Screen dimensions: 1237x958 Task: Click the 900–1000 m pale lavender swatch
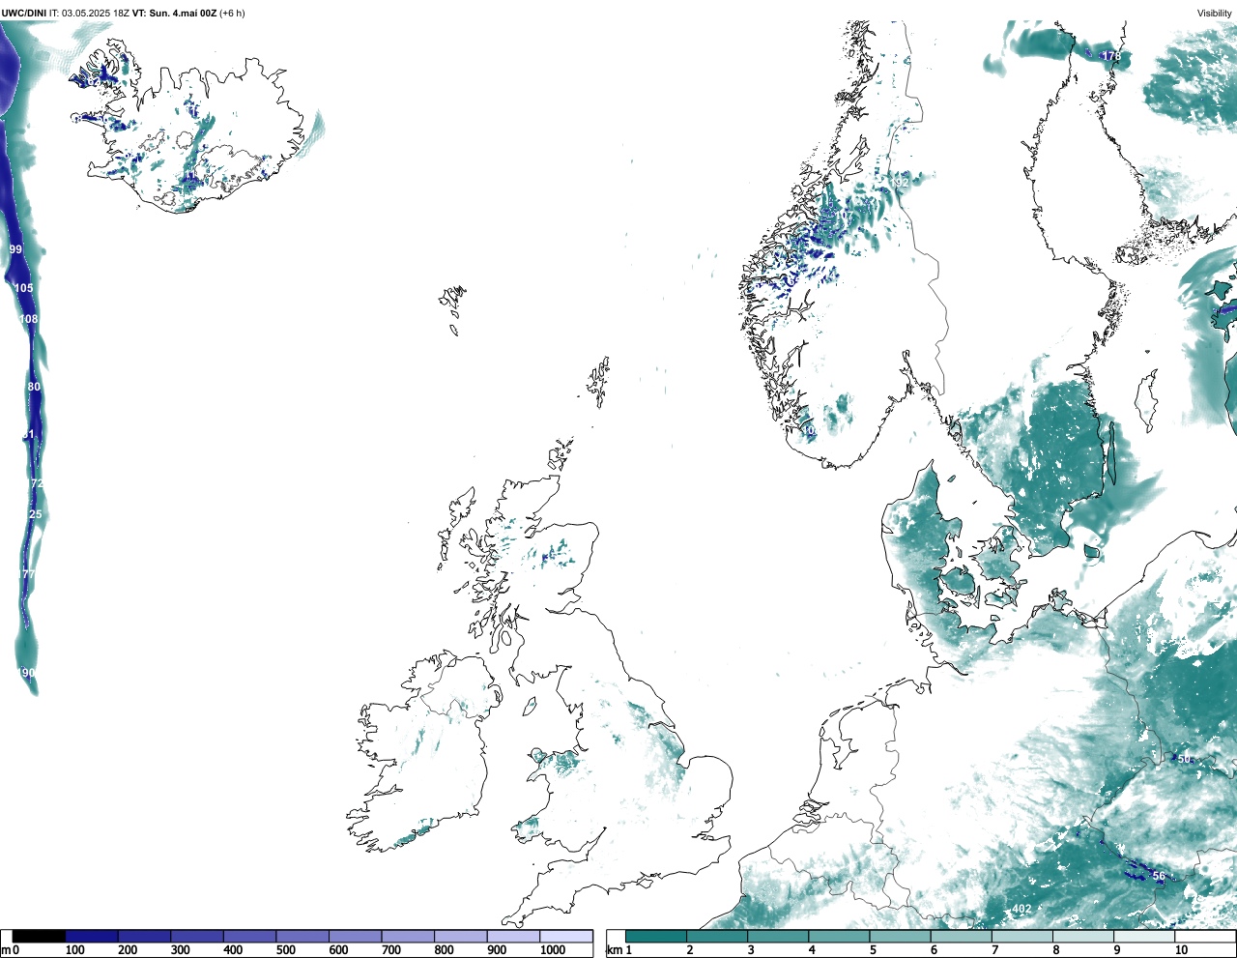point(513,936)
